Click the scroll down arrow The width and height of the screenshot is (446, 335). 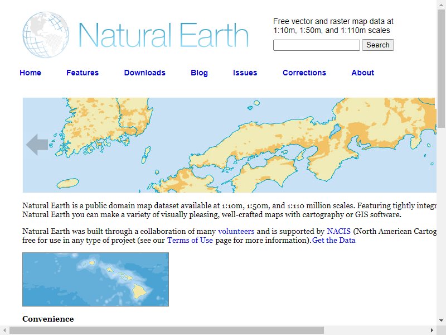point(441,320)
